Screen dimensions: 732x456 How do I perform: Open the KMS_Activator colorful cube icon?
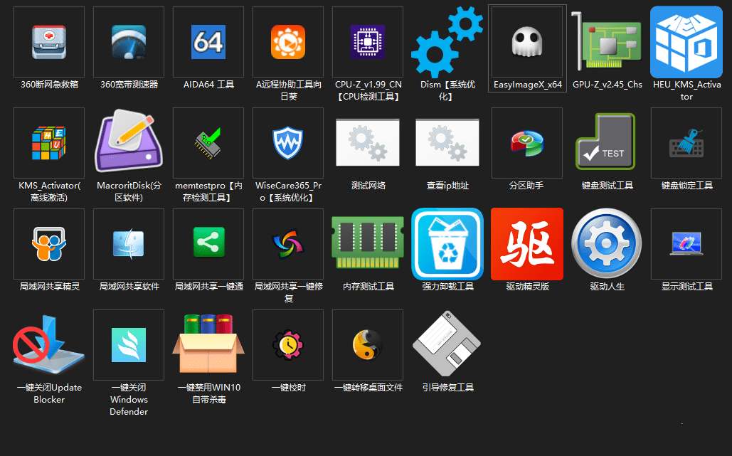49,143
